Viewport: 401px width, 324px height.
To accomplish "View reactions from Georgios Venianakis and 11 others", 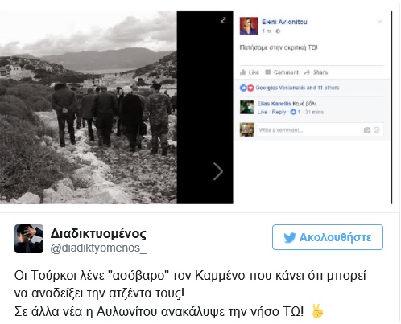I will tap(297, 88).
